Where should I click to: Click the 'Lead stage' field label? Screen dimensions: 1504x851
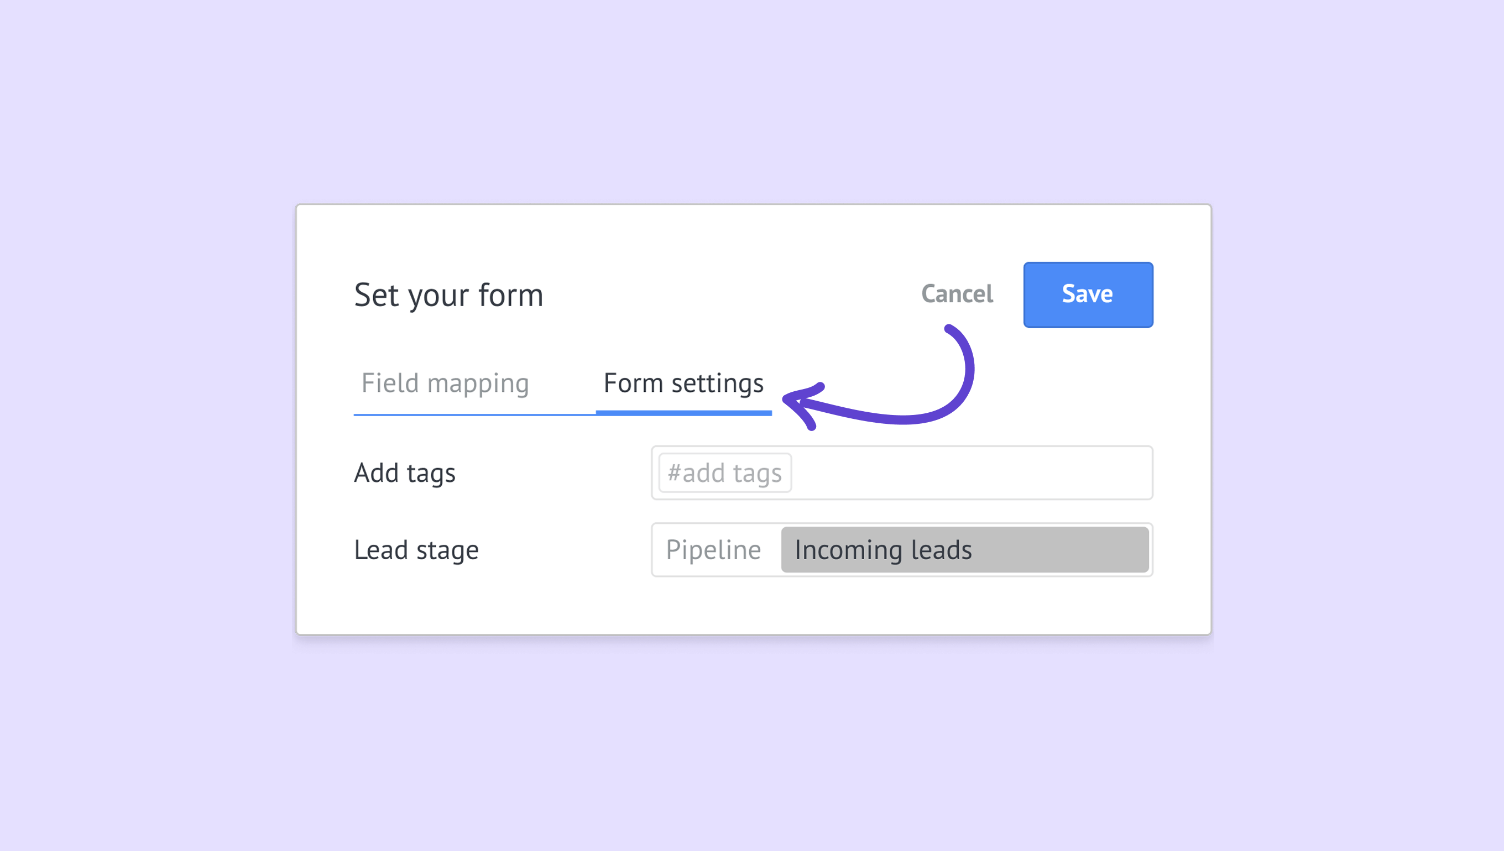pos(416,550)
